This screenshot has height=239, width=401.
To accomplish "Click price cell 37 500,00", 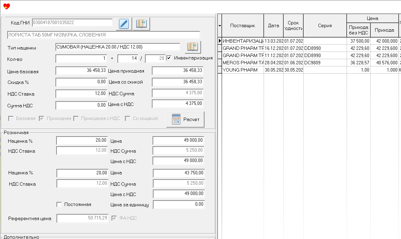I will 359,41.
